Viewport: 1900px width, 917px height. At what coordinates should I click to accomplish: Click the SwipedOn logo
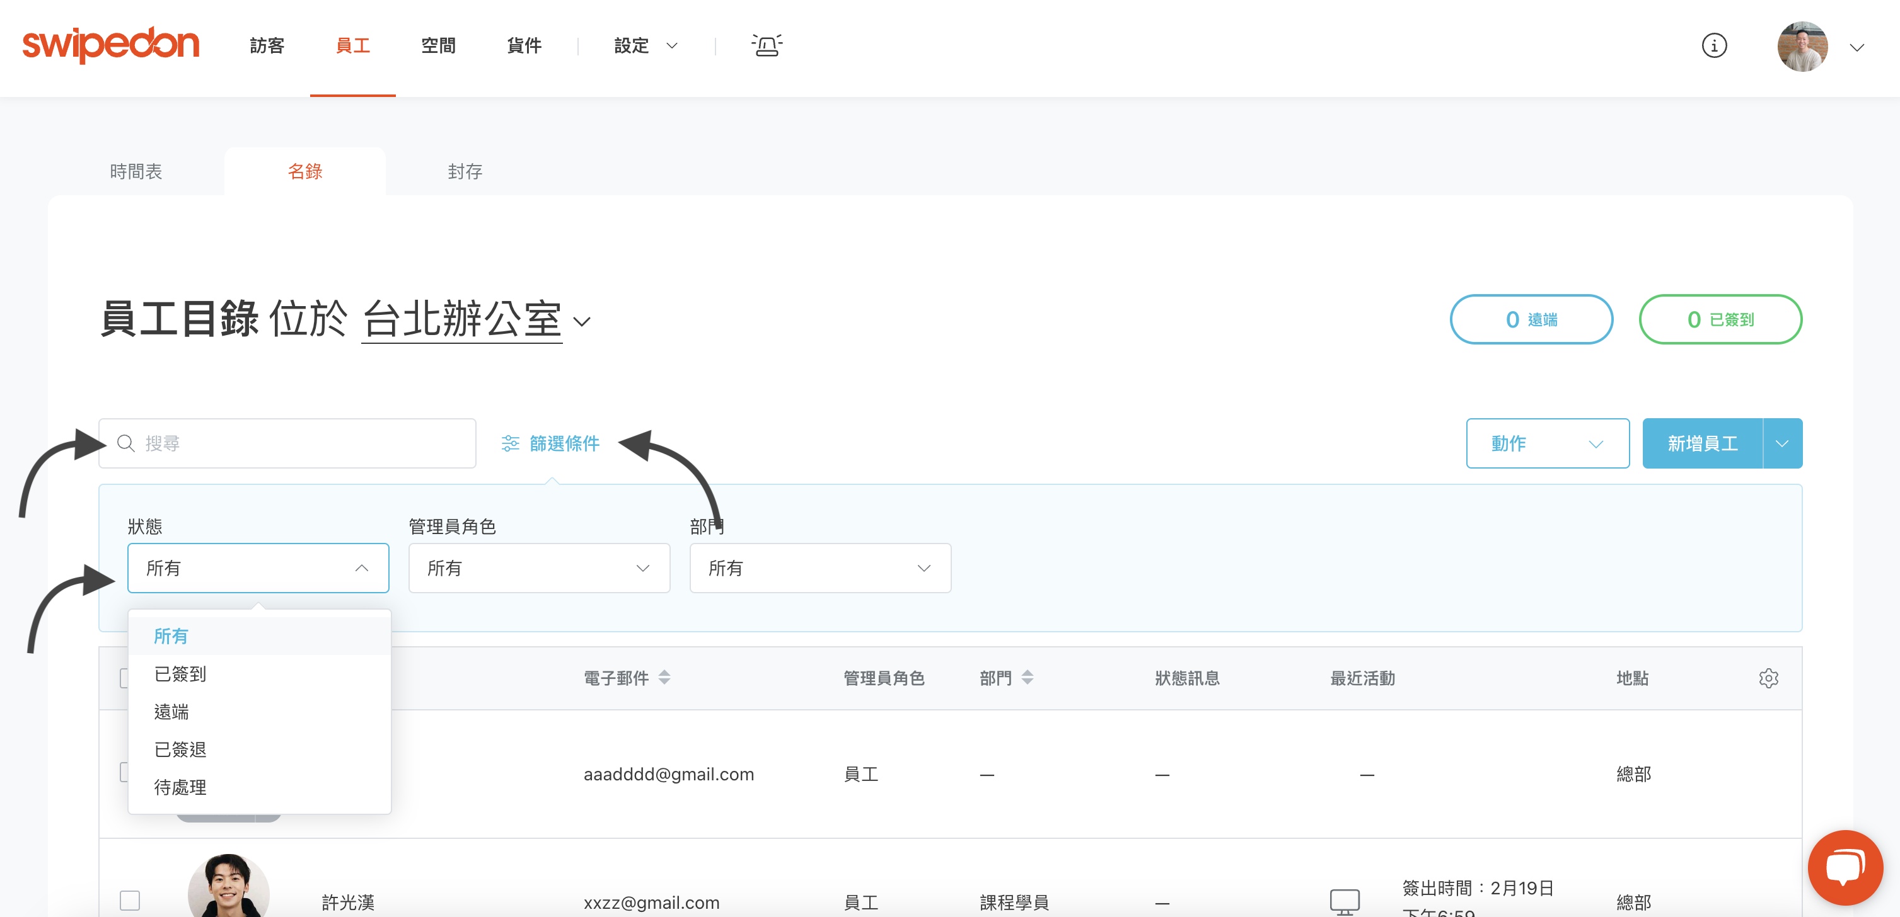pos(111,45)
